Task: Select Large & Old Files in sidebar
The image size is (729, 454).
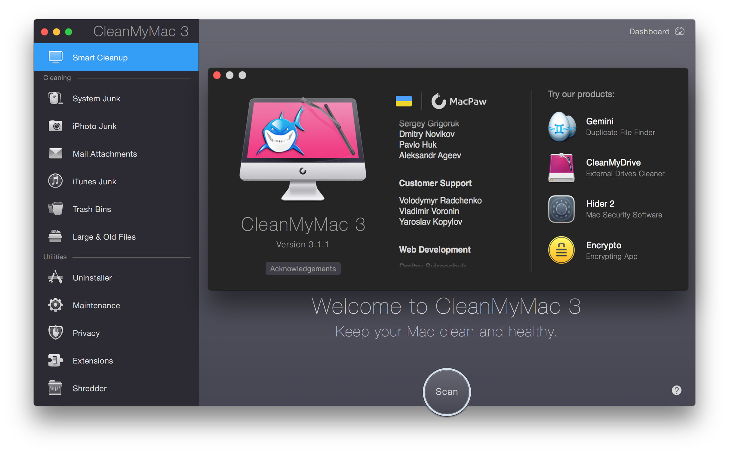Action: tap(116, 237)
